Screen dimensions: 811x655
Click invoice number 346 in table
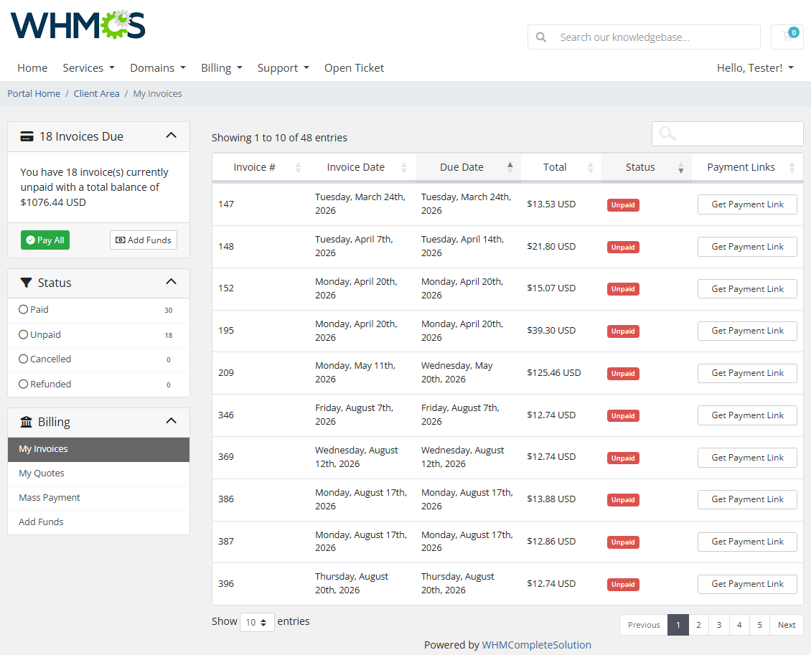point(226,415)
